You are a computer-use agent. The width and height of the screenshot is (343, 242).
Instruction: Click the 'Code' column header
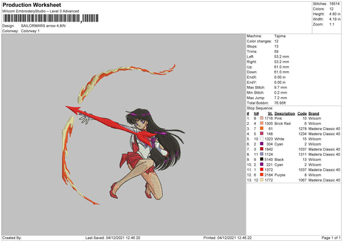tap(302, 114)
